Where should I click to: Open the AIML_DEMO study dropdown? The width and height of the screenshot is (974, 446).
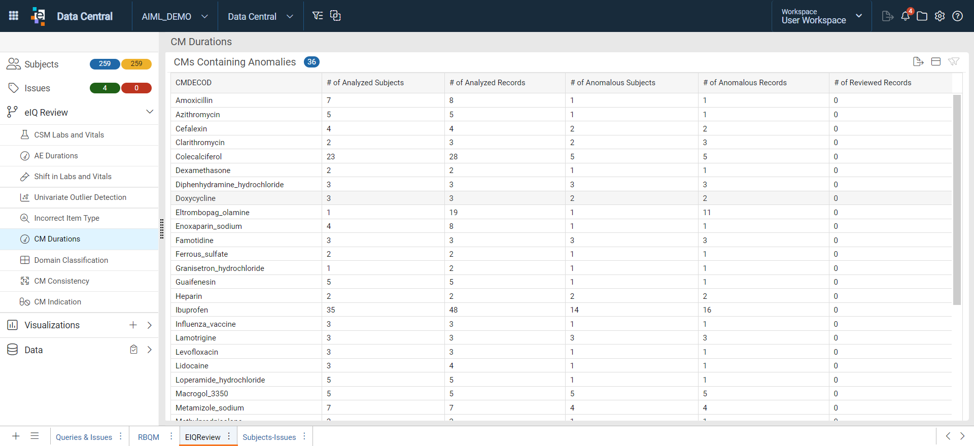click(x=175, y=16)
